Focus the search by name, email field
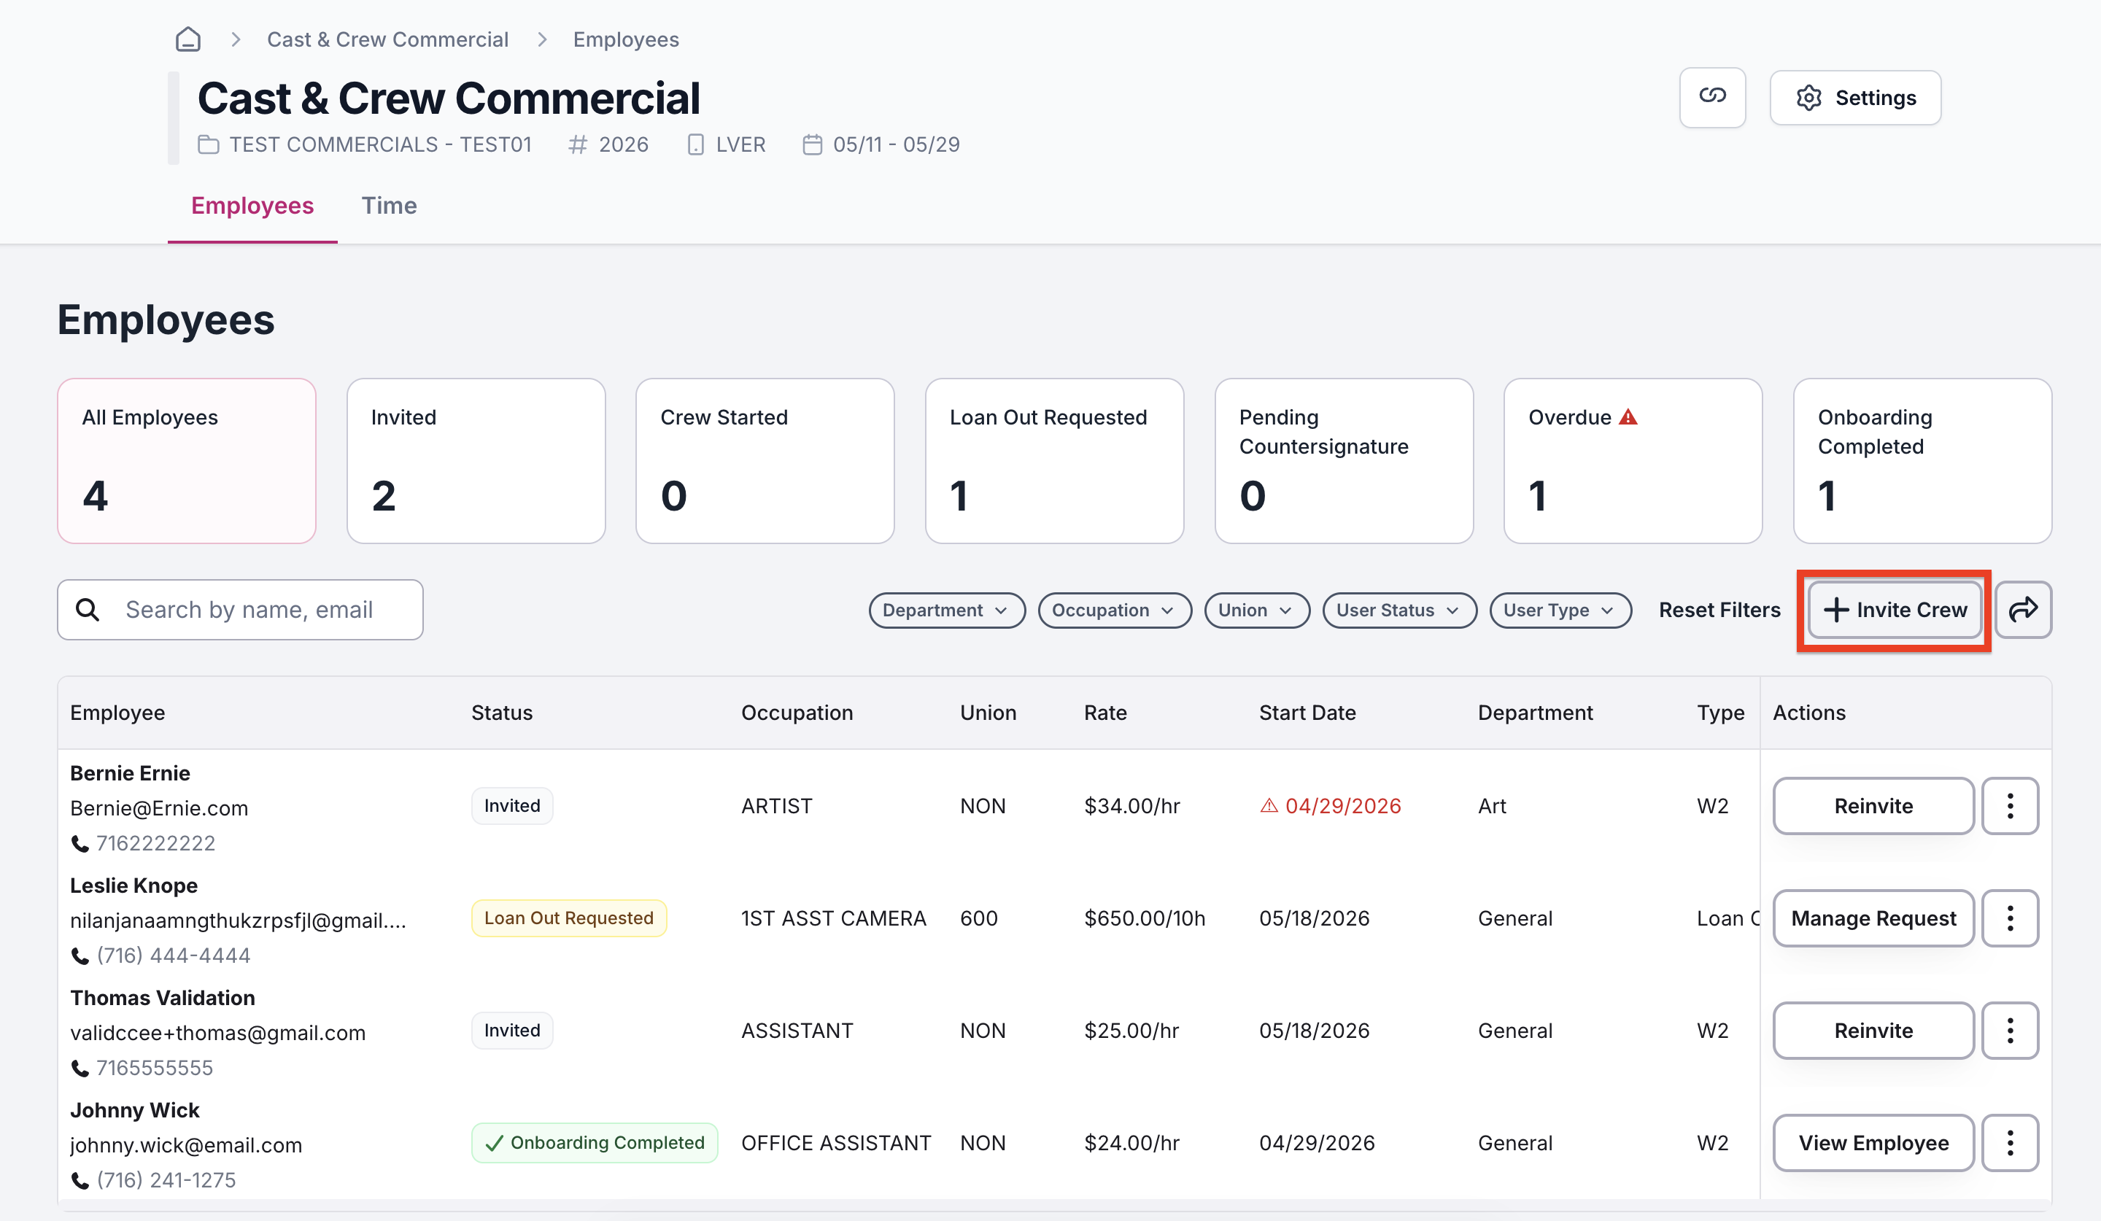2101x1221 pixels. tap(240, 609)
